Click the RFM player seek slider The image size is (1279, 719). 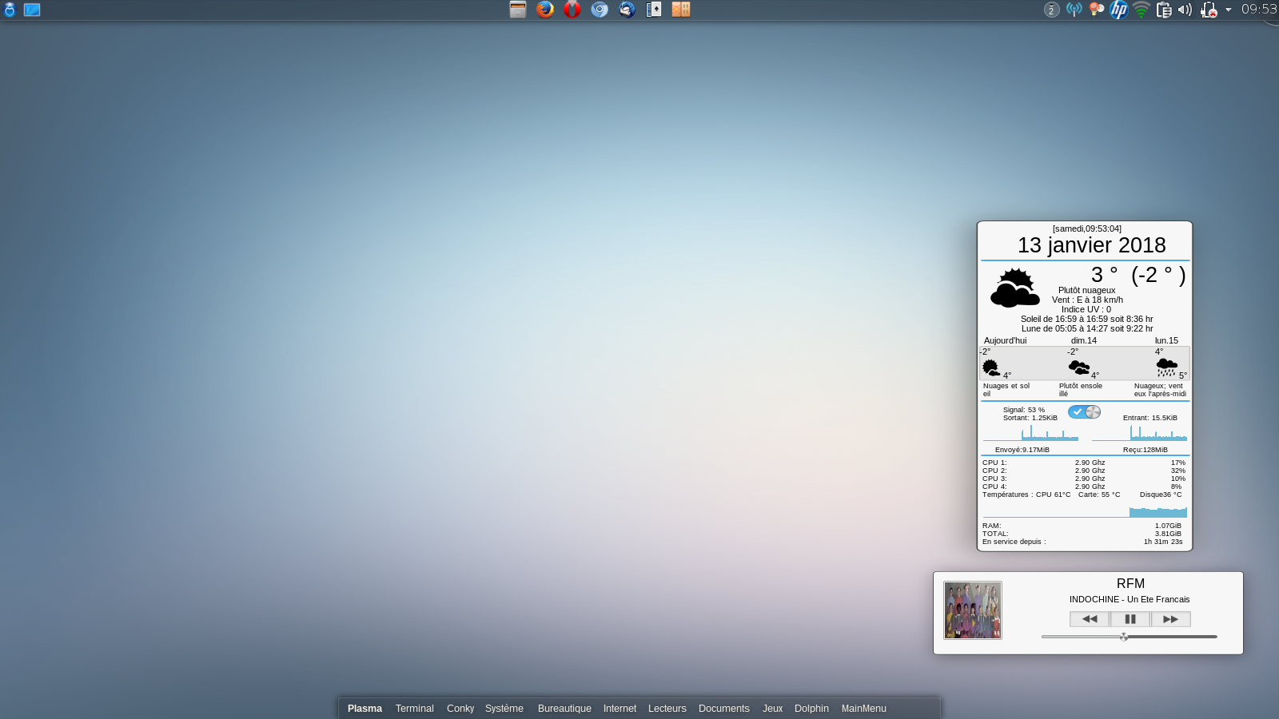click(x=1129, y=637)
